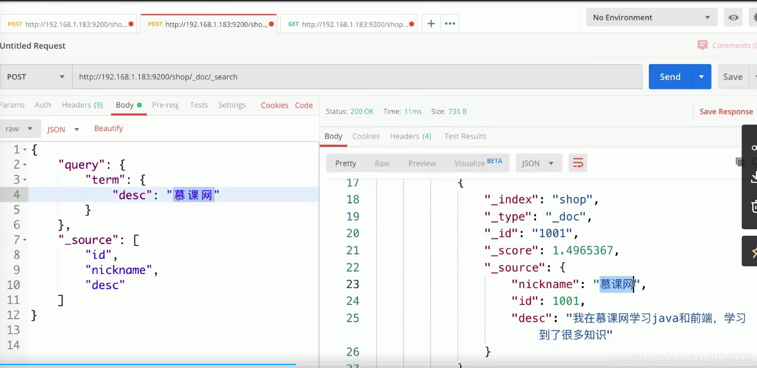Open the response Body tab
757x368 pixels.
tap(333, 136)
